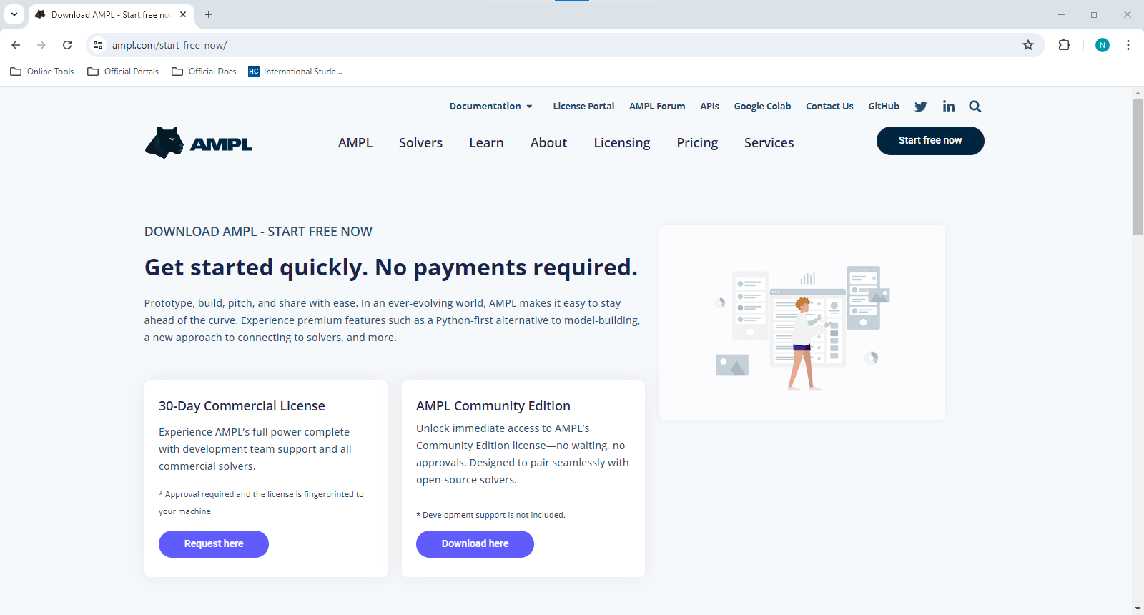Click the 'DOWNLOAD AMPL - START FREE NOW' text
The height and width of the screenshot is (615, 1144).
coord(258,232)
